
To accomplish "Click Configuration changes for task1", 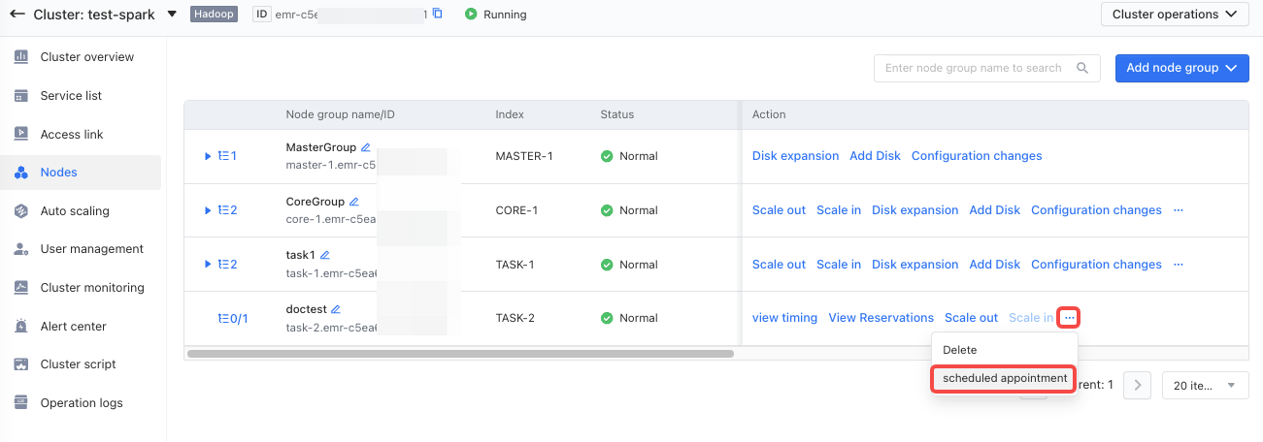I will pos(1096,265).
